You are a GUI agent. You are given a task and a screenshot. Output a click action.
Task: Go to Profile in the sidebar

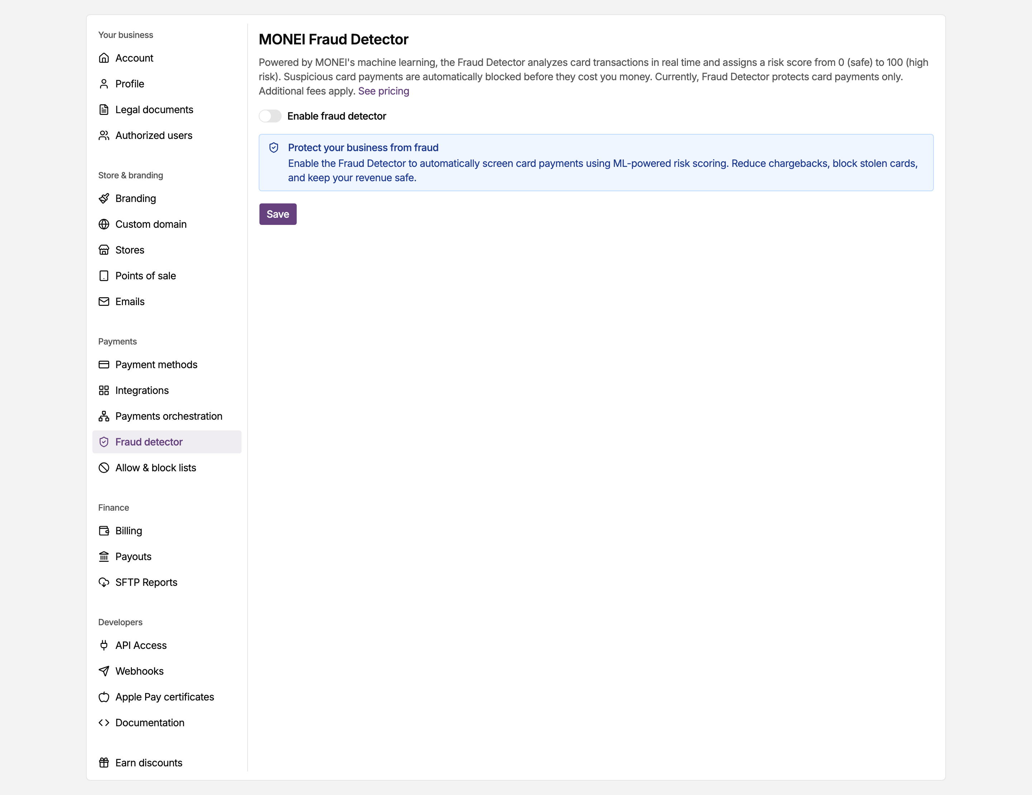[x=167, y=84]
